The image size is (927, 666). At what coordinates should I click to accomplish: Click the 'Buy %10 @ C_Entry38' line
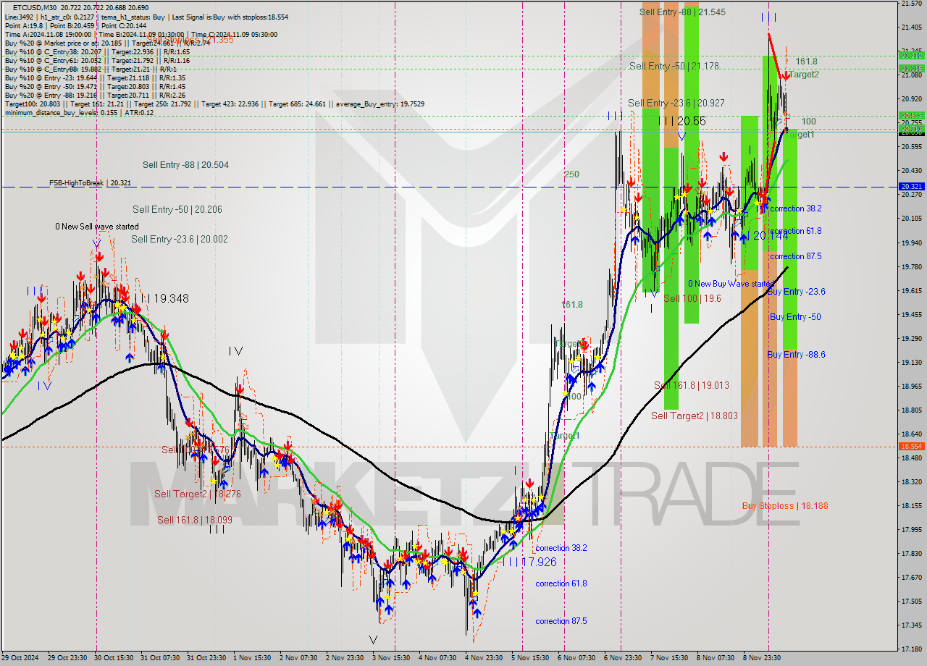pos(97,51)
